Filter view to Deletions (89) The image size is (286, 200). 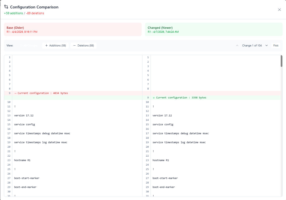pyautogui.click(x=84, y=46)
